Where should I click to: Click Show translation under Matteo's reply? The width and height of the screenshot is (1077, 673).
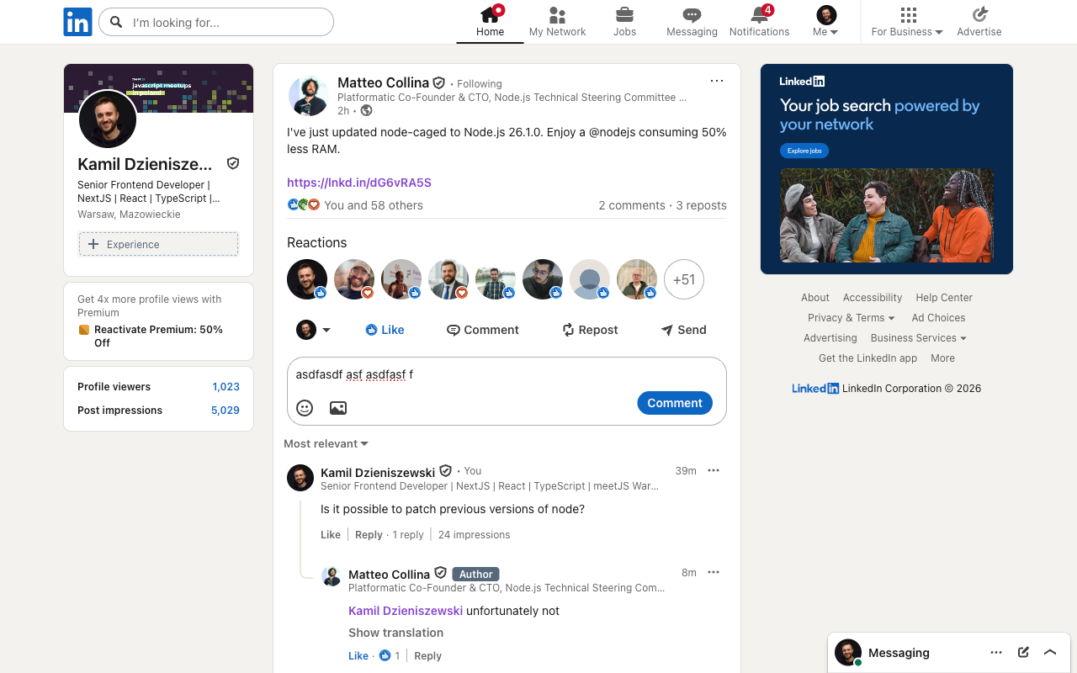click(395, 633)
